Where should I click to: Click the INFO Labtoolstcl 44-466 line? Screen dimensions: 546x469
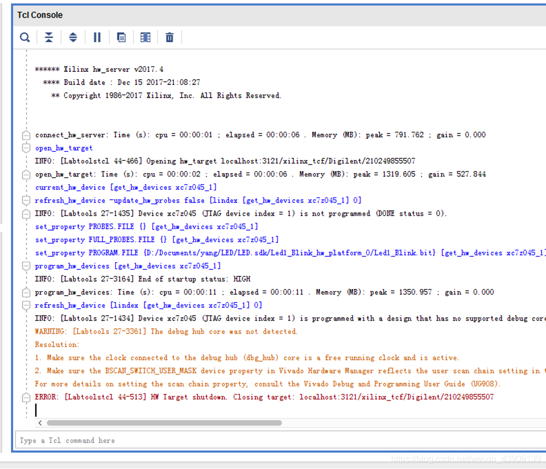pyautogui.click(x=225, y=161)
